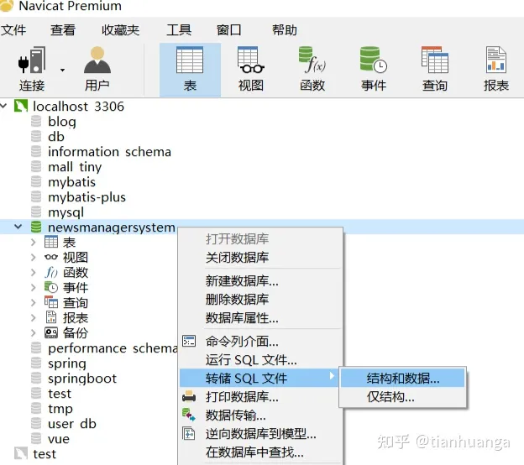Choose 新建数据库... from context menu
Image resolution: width=524 pixels, height=465 pixels.
(x=242, y=281)
